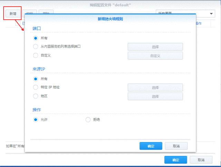This screenshot has height=167, width=221.
Task: Select the 地区 radio button
Action: click(x=35, y=96)
